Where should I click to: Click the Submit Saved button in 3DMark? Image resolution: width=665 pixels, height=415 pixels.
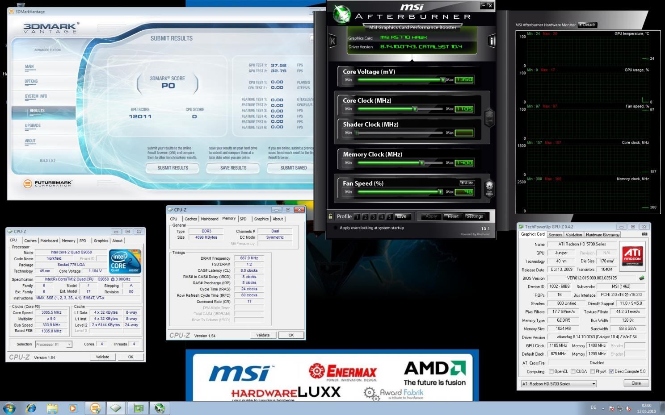coord(291,168)
